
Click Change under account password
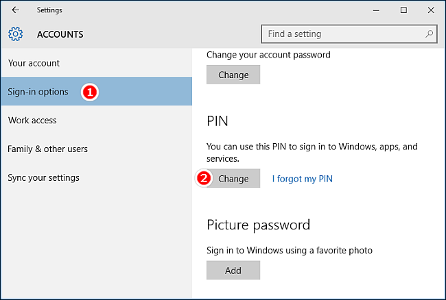233,75
